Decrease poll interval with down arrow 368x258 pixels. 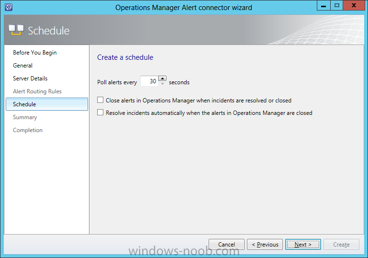tap(162, 84)
